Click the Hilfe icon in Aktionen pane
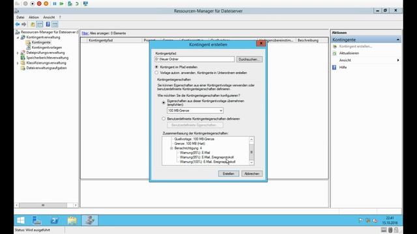Viewport: 417px width, 234px height. (x=334, y=68)
